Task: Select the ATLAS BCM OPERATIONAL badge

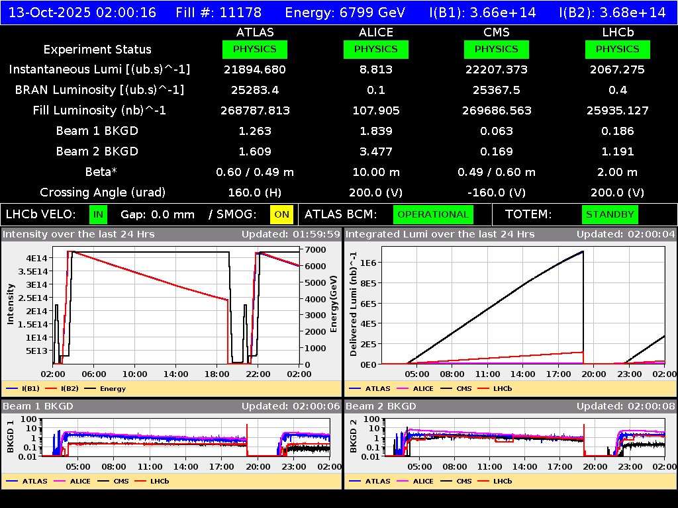Action: (x=433, y=214)
